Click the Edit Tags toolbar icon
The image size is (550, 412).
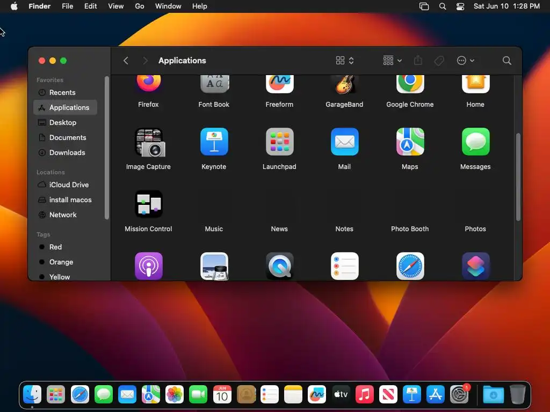[x=439, y=61]
